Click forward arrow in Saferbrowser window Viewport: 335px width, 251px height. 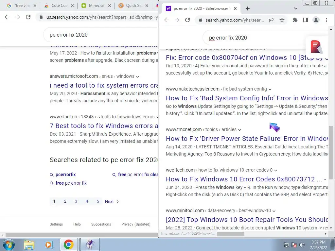pos(177,20)
